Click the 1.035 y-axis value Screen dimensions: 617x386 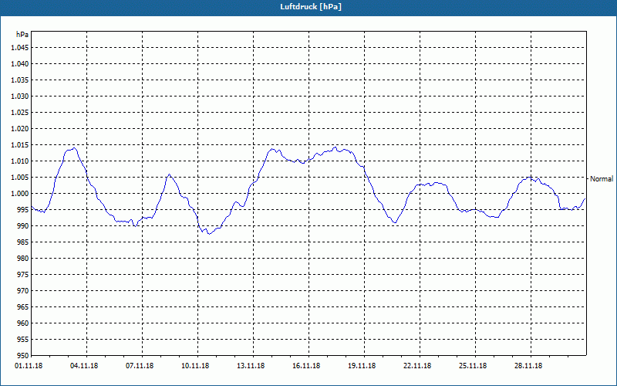(x=20, y=80)
